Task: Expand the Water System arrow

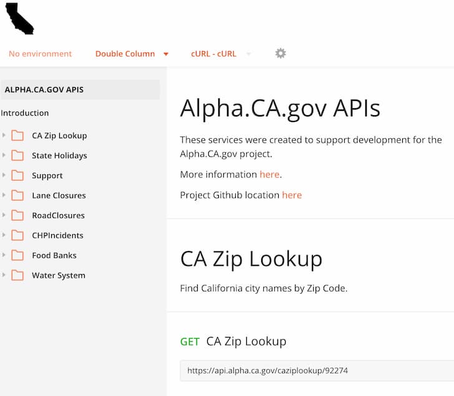Action: (x=4, y=275)
